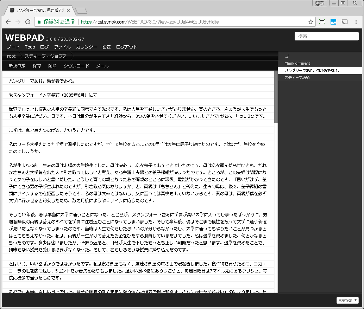The height and width of the screenshot is (309, 364).
Task: Go back with the browser back arrow
Action: [x=8, y=22]
